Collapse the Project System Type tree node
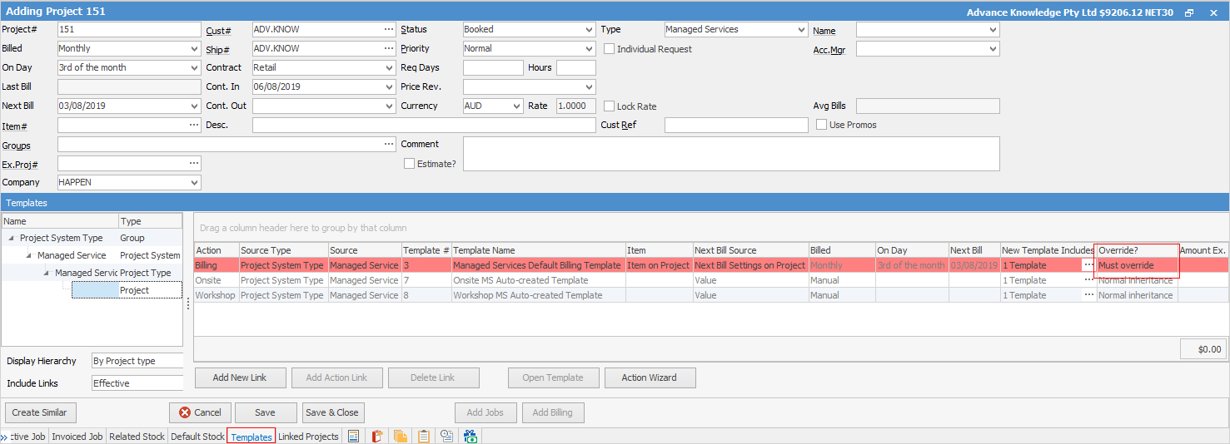This screenshot has width=1230, height=444. click(x=10, y=238)
